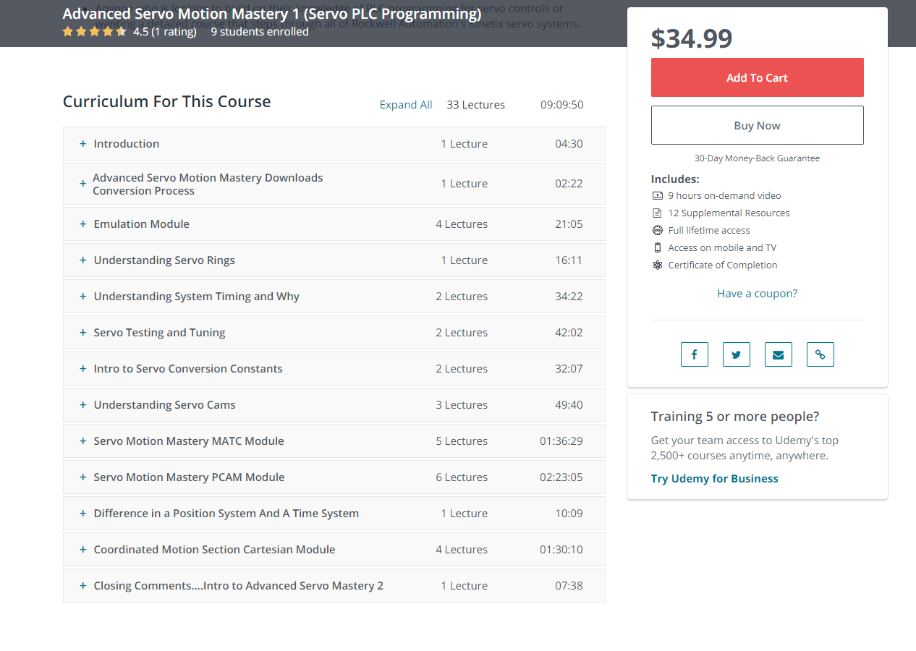This screenshot has height=651, width=916.
Task: Click the Expand All link
Action: [x=405, y=105]
